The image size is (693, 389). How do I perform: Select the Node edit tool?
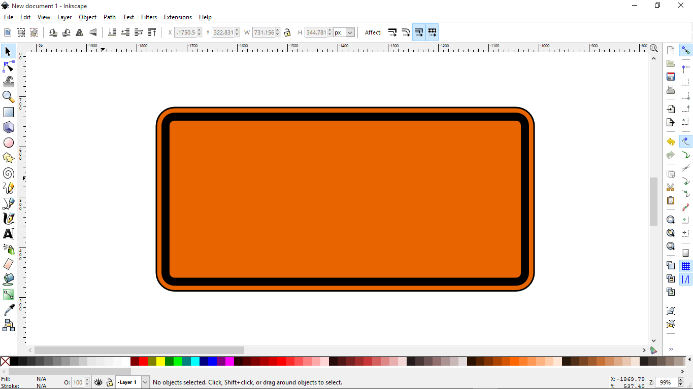(x=8, y=66)
